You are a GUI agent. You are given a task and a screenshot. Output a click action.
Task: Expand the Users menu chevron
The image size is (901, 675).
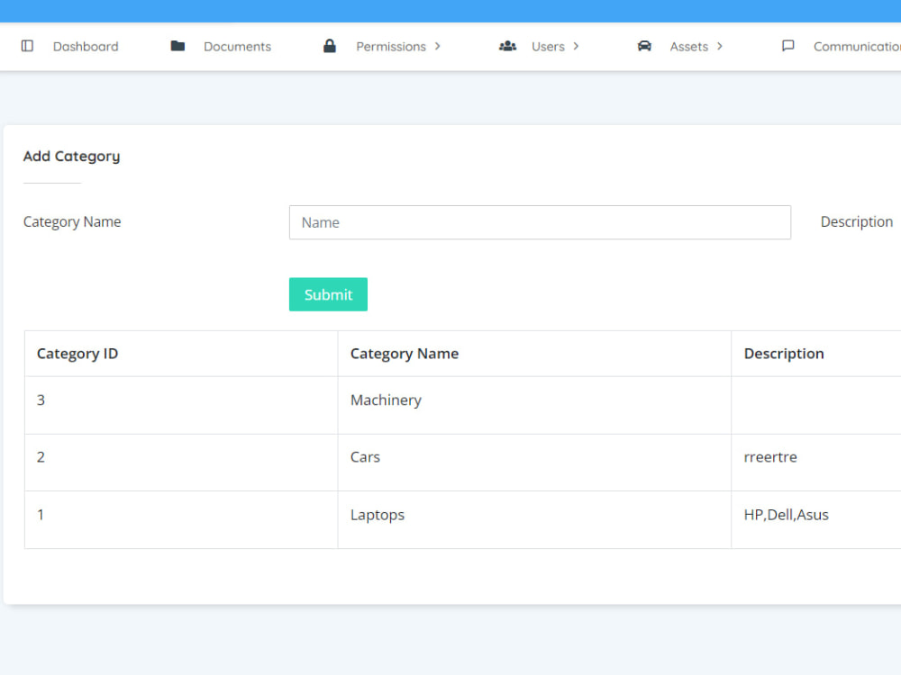(x=576, y=46)
